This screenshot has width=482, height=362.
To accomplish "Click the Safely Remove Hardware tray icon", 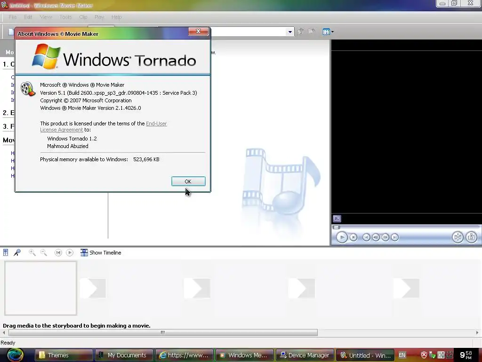I will 432,355.
